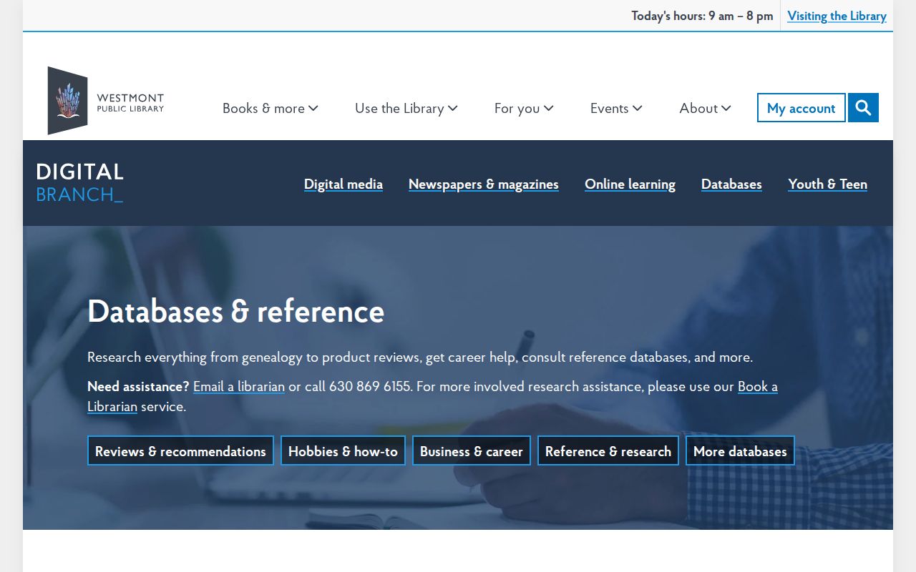The image size is (916, 572).
Task: Go to the Digital Branch home logo
Action: [x=79, y=183]
